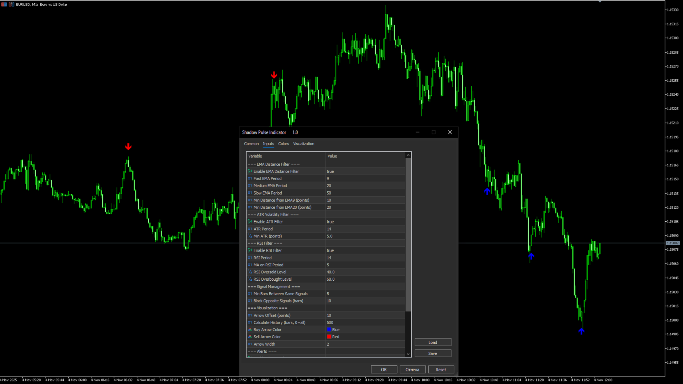Viewport: 683px width, 384px height.
Task: Click the scroll-down arrow of the inputs list
Action: coord(408,354)
